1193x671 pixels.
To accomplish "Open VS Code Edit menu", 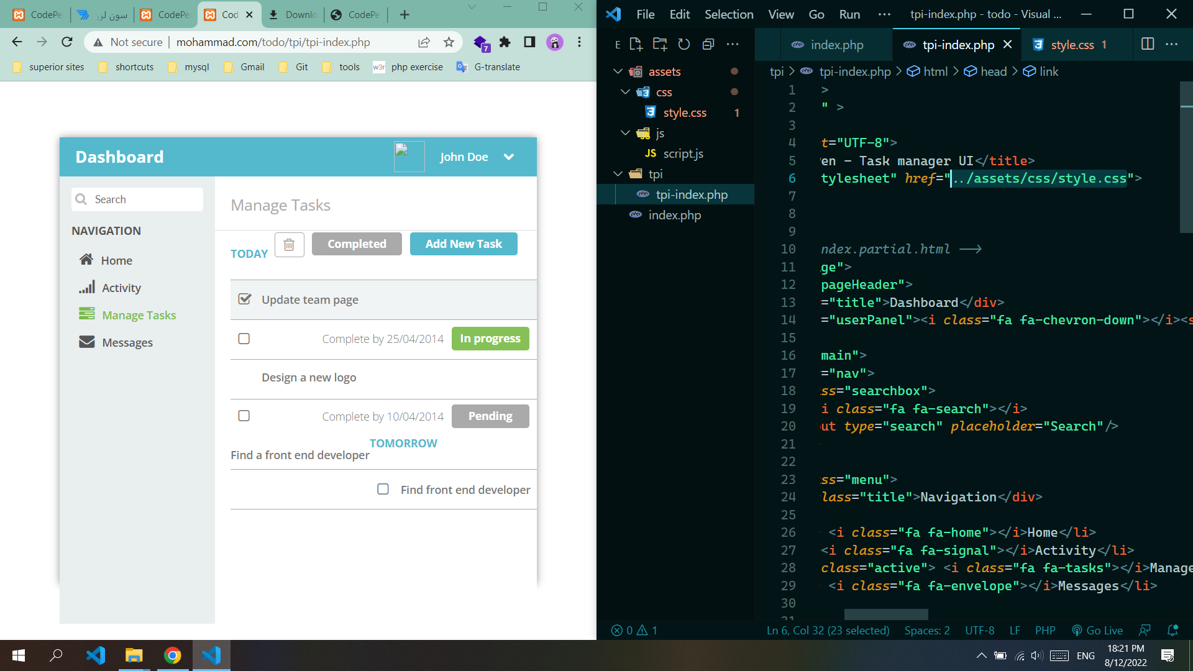I will pos(680,14).
